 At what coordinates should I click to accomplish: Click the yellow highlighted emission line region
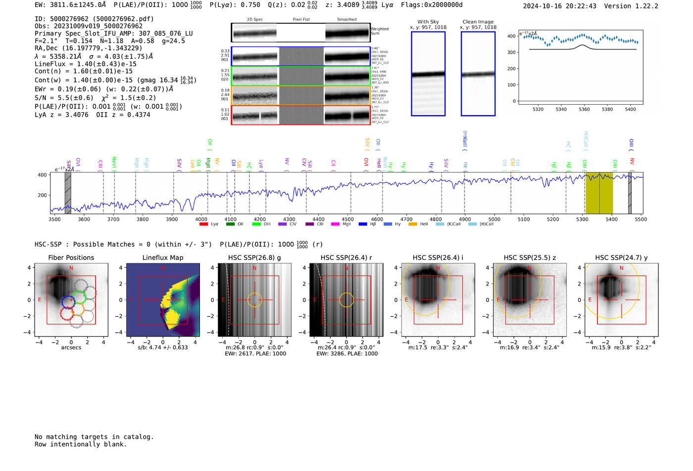tap(599, 193)
